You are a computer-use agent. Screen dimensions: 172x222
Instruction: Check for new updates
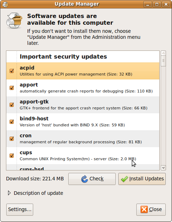tap(92, 179)
